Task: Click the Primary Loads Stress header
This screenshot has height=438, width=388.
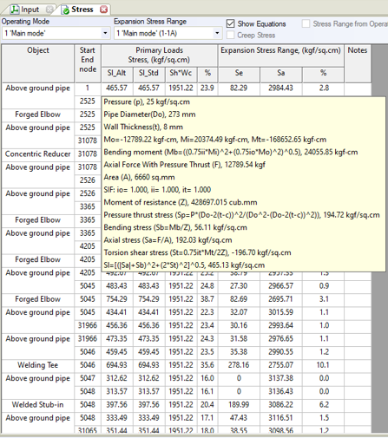Action: point(159,56)
